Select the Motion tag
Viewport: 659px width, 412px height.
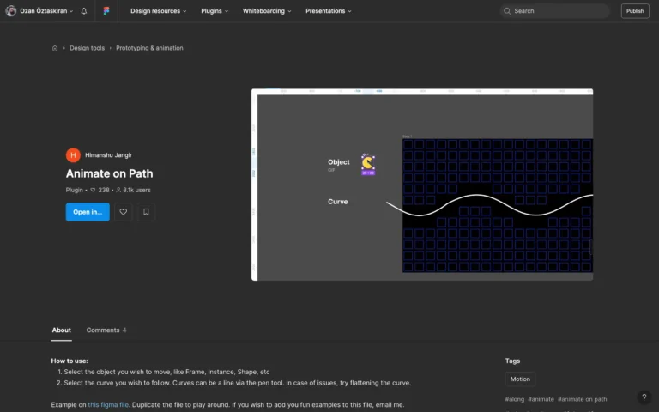coord(520,379)
